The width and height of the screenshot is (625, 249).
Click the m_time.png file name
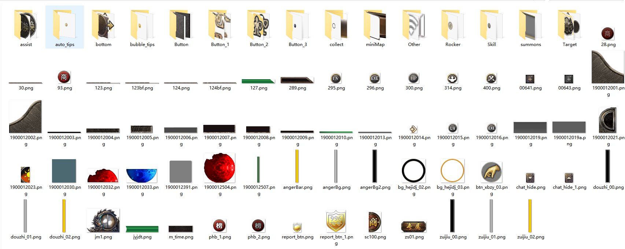point(181,237)
